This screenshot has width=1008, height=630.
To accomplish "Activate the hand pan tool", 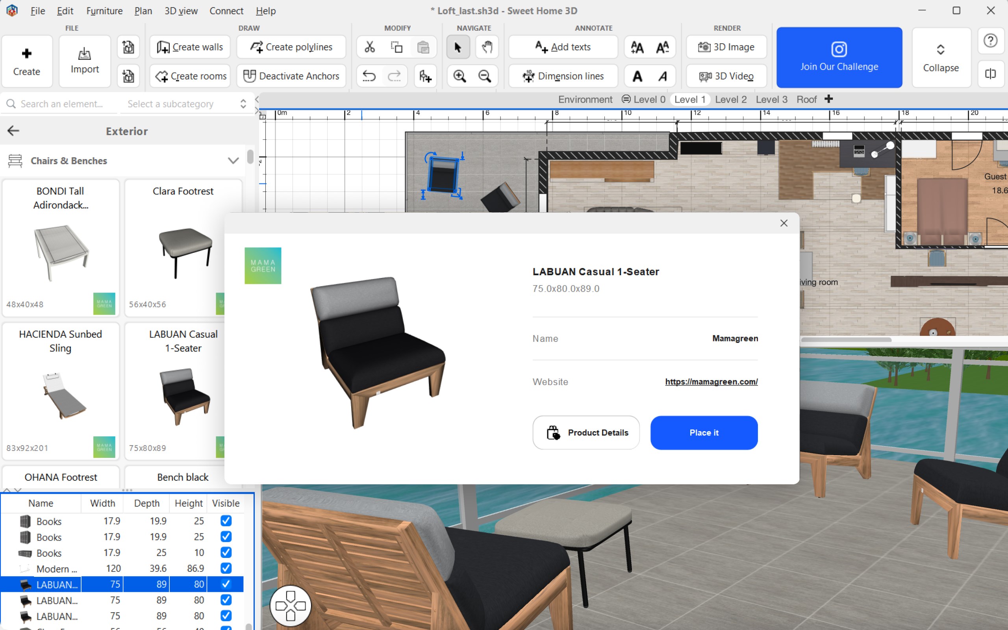I will pos(487,47).
